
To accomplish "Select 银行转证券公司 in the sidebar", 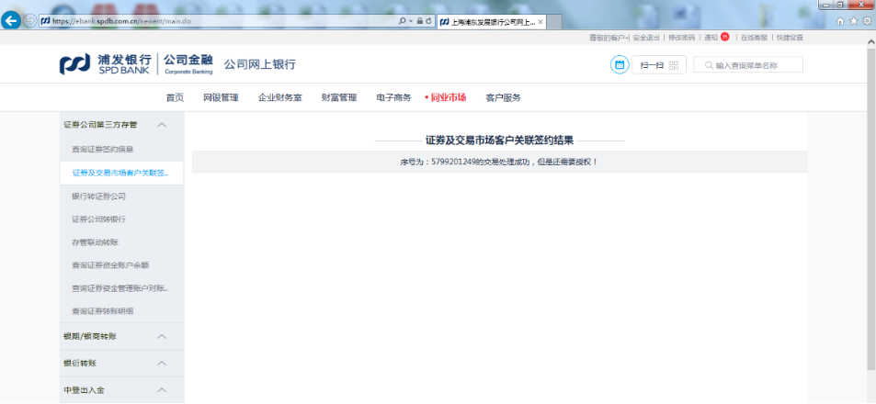I will (x=98, y=196).
